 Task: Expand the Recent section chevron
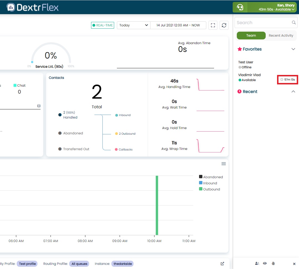point(293,92)
